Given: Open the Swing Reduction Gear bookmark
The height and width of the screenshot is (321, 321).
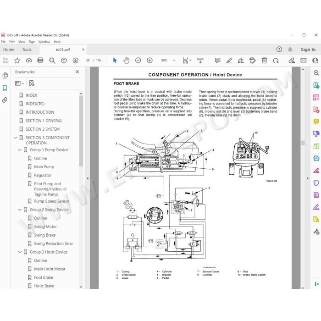Looking at the screenshot, I should [54, 244].
